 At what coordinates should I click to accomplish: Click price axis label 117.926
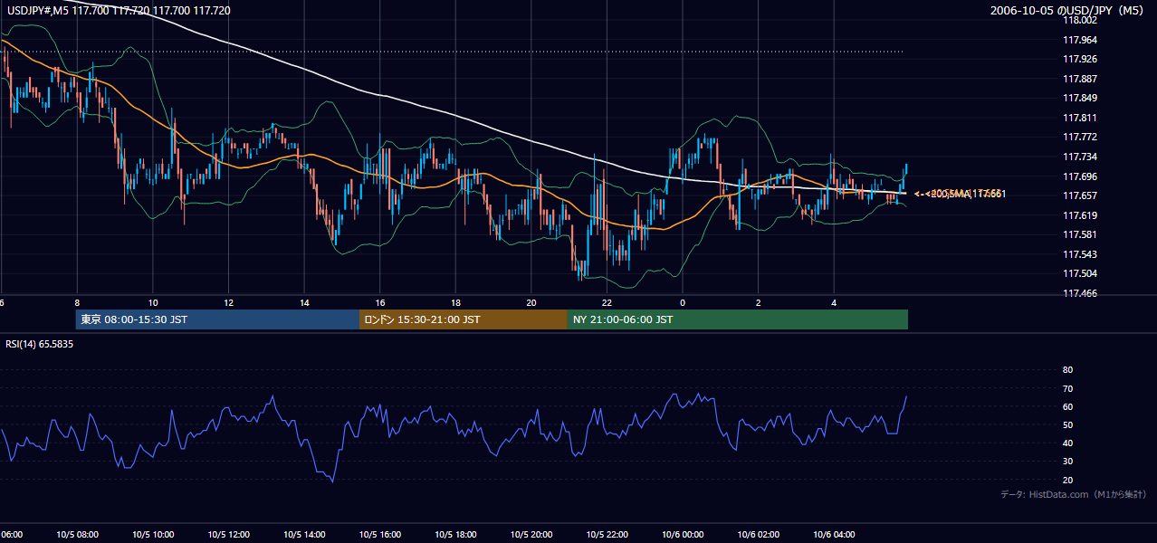(1079, 59)
